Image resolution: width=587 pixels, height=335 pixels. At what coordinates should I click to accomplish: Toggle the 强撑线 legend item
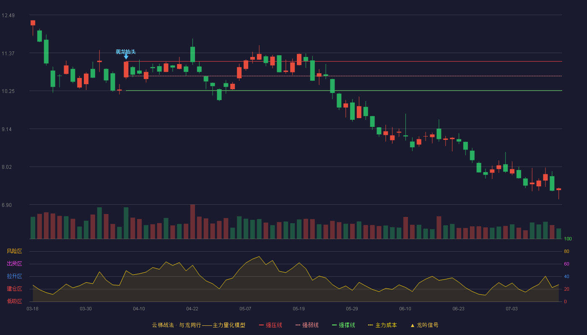343,325
